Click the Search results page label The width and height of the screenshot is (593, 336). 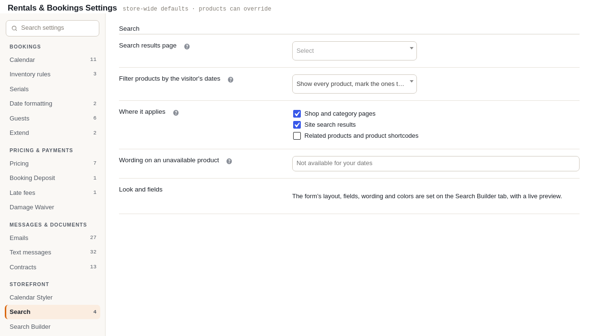(148, 46)
